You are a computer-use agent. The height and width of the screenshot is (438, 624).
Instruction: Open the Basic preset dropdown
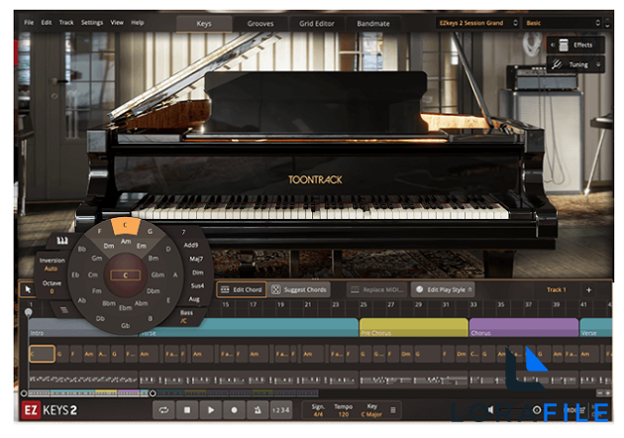coord(563,23)
